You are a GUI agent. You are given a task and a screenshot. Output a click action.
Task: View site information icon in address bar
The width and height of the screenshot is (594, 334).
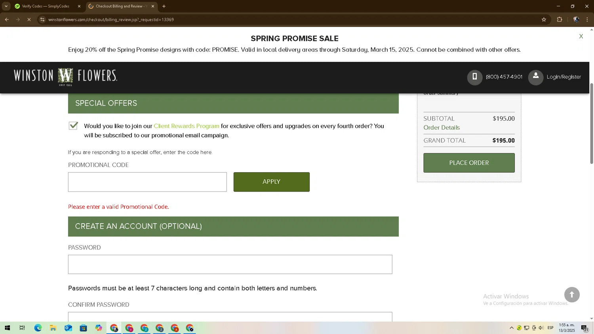coord(42,19)
